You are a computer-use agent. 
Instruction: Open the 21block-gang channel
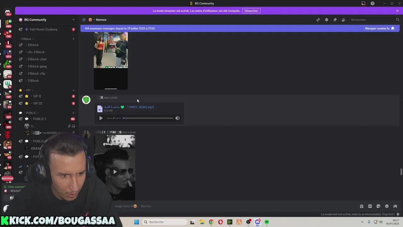pyautogui.click(x=47, y=66)
